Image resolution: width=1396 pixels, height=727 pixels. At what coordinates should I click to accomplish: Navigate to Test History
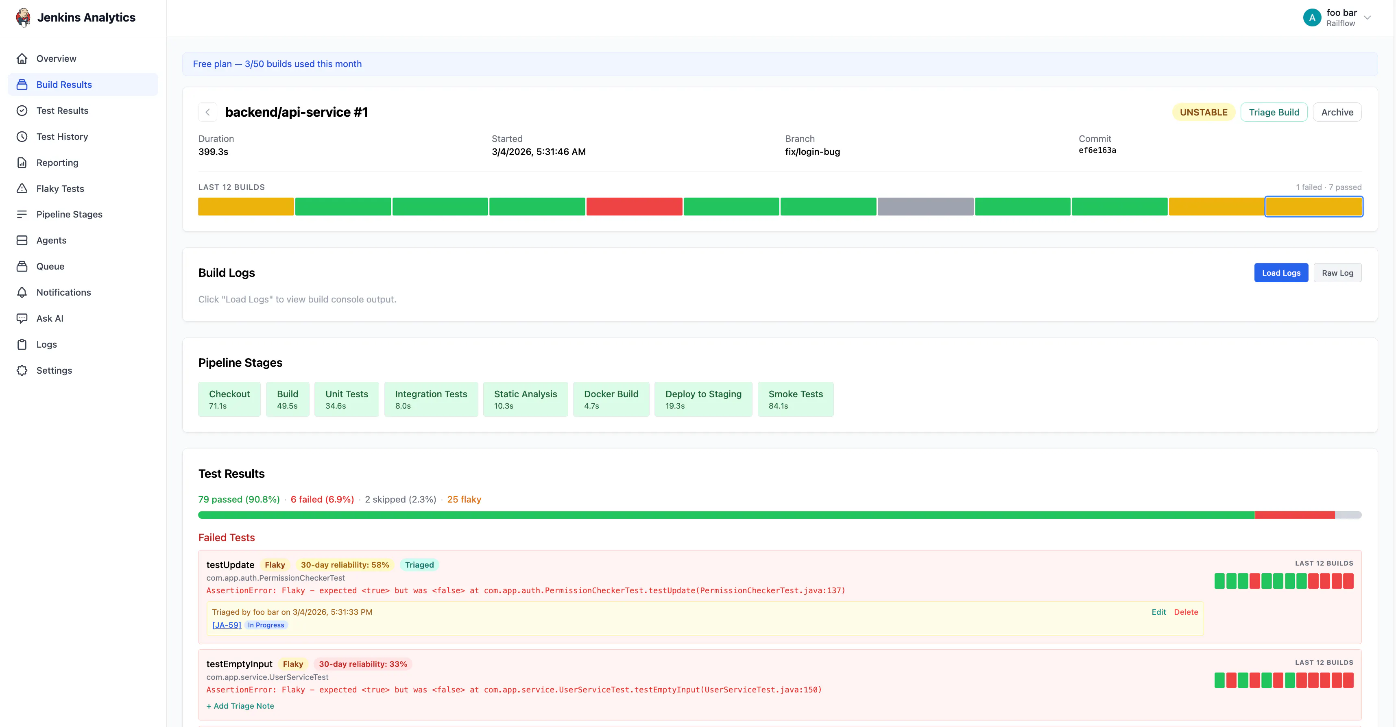pos(83,137)
